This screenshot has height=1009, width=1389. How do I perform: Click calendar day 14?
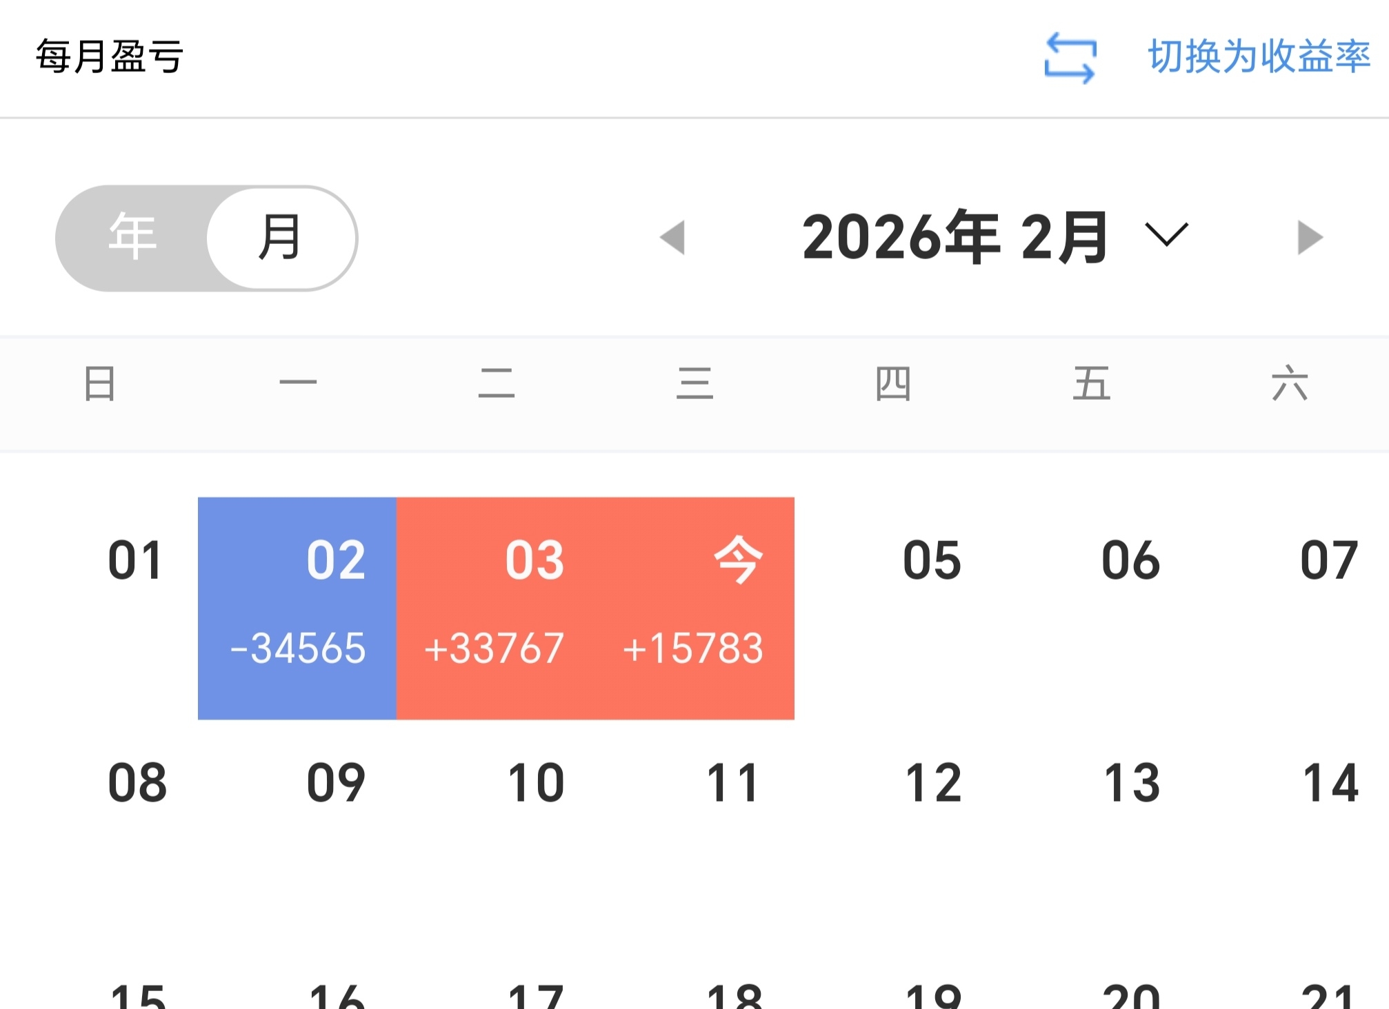click(1330, 783)
